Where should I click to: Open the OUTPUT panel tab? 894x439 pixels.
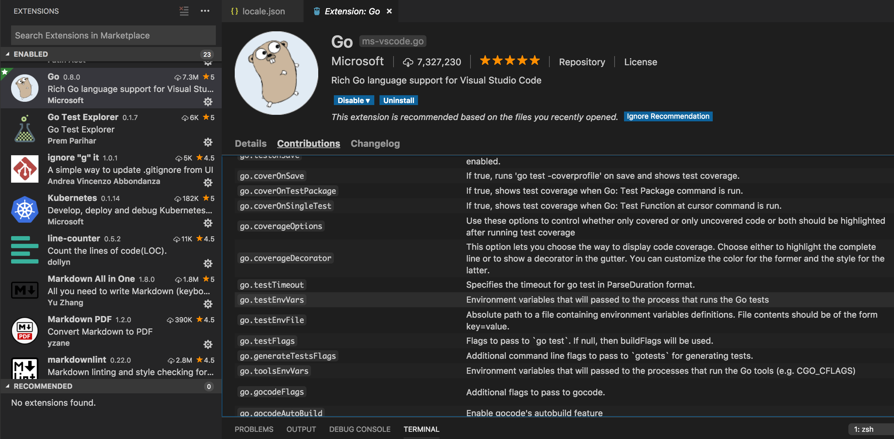click(301, 429)
